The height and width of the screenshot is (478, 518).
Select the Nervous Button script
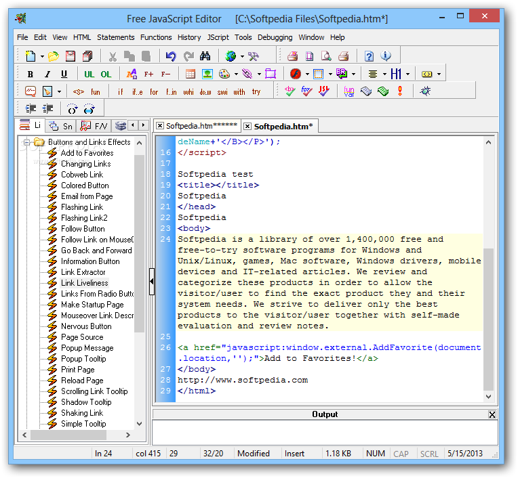pos(86,326)
